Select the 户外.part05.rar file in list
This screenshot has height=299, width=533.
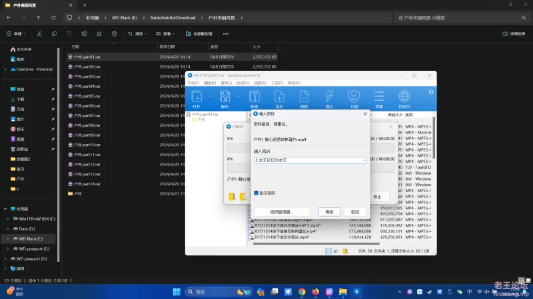coord(87,96)
